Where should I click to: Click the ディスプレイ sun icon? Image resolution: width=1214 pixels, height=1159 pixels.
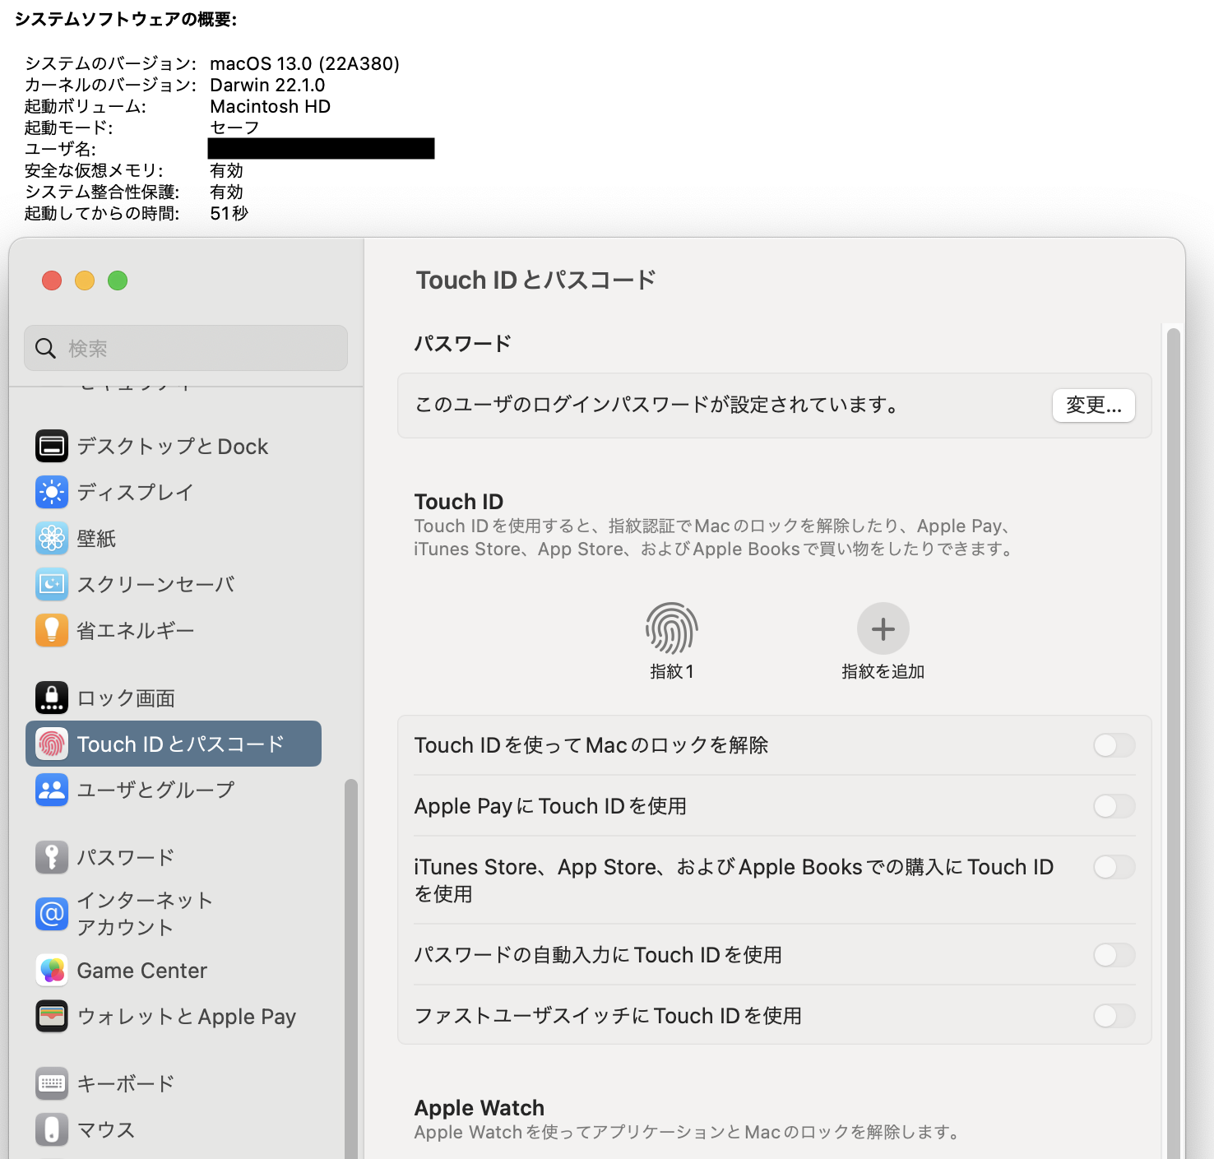click(x=52, y=492)
